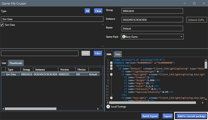
Task: Open the Thumbnails tab
Action: (x=16, y=63)
